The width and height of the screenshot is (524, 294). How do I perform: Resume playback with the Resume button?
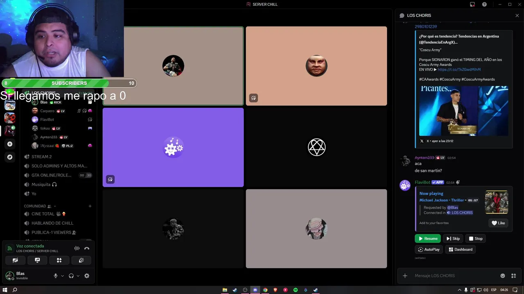(x=427, y=238)
